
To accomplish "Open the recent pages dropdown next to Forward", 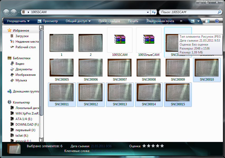I will [19, 12].
